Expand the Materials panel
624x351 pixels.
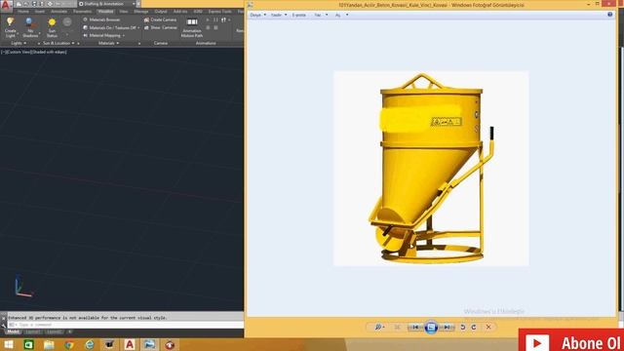[108, 43]
